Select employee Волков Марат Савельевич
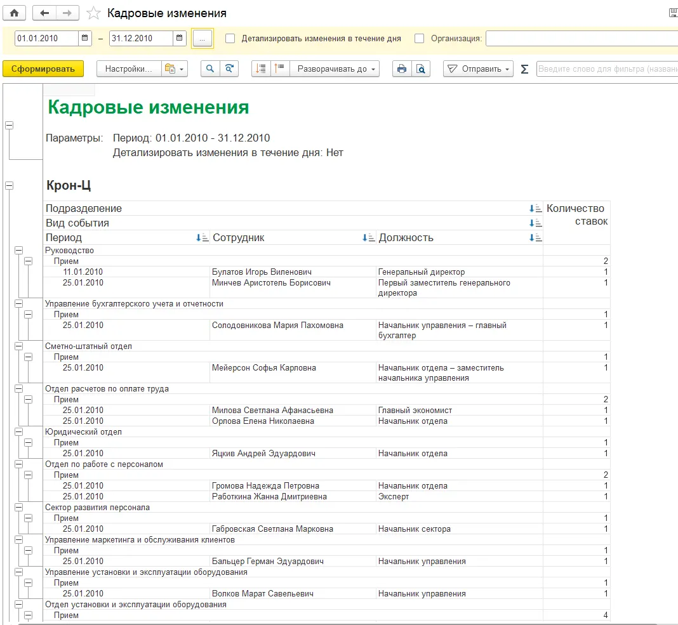The image size is (678, 625). [x=262, y=594]
